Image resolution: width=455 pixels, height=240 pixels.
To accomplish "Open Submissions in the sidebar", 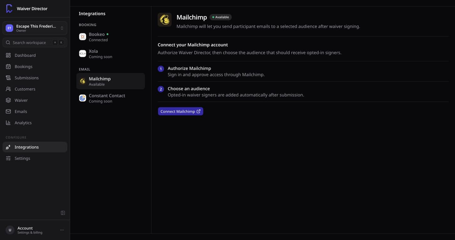I will (35, 78).
